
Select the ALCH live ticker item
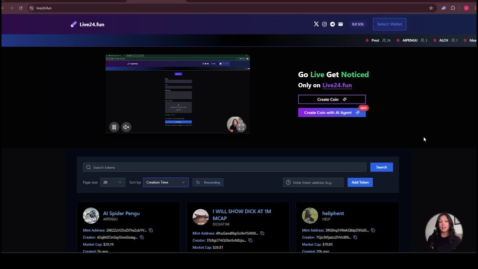coord(445,40)
